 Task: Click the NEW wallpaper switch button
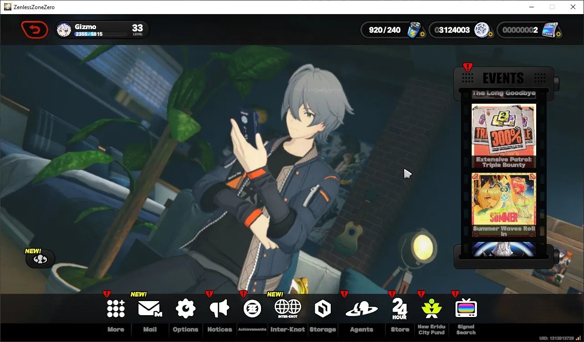point(40,259)
